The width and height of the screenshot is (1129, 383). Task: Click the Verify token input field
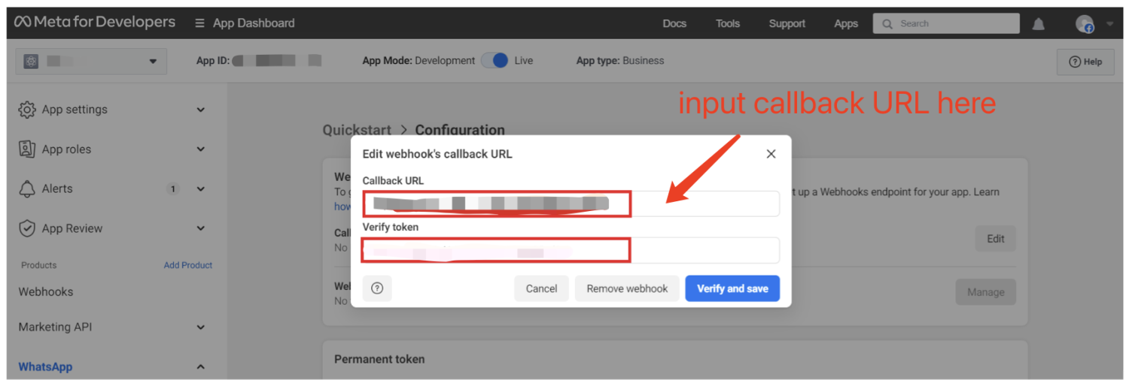(x=571, y=250)
